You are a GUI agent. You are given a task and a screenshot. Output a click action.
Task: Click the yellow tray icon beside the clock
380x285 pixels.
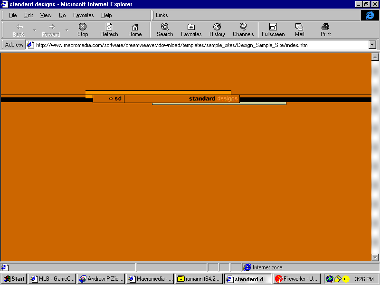click(x=346, y=279)
